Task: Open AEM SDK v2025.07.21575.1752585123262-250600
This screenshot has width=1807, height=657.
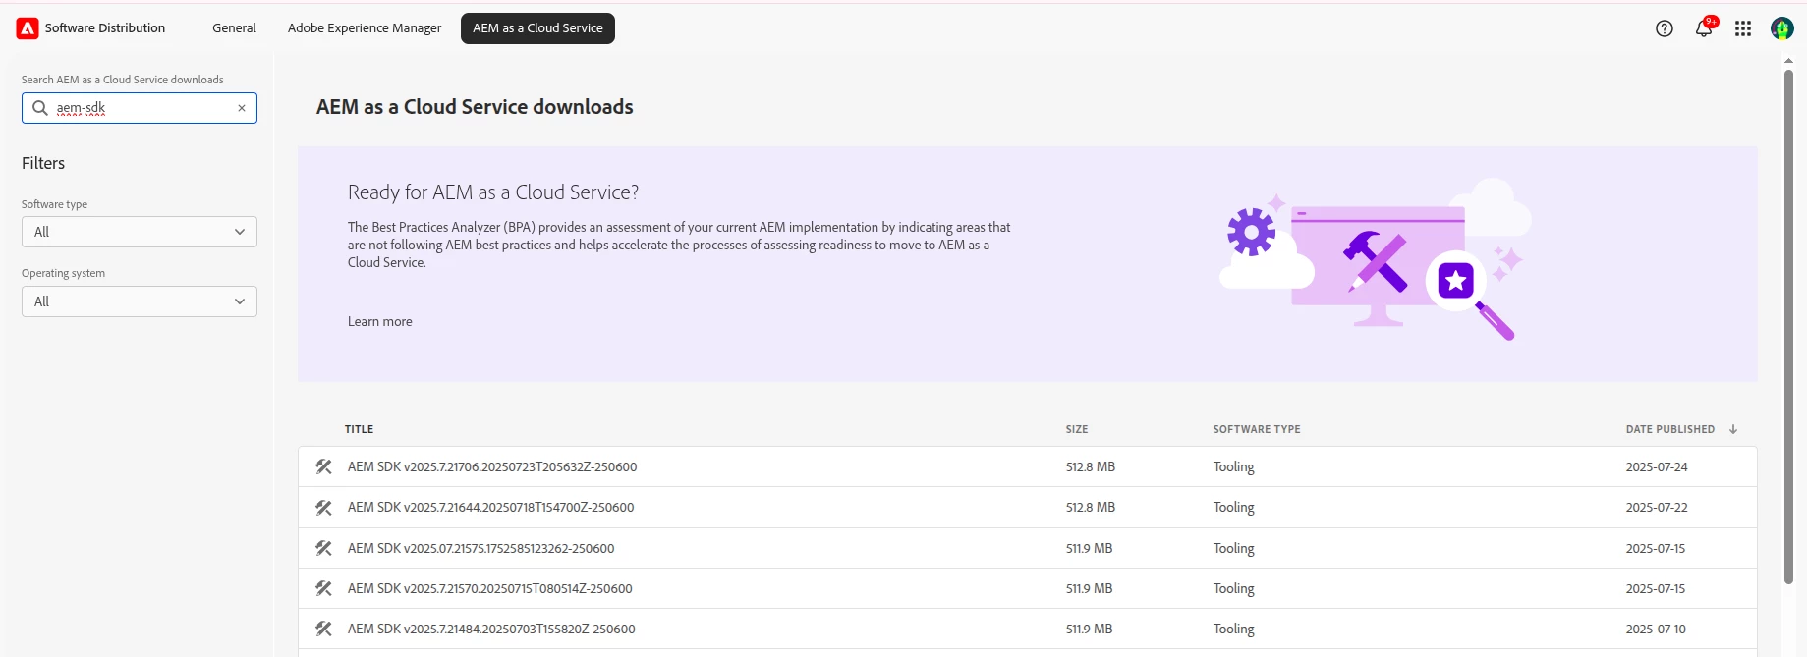Action: pos(480,548)
